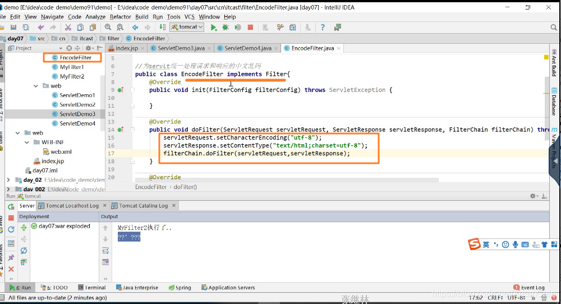Image resolution: width=561 pixels, height=304 pixels.
Task: Close the EncodeFilter.java tab
Action: [338, 48]
